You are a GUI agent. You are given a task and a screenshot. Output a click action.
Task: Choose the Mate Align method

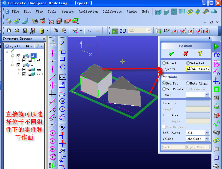point(188,83)
